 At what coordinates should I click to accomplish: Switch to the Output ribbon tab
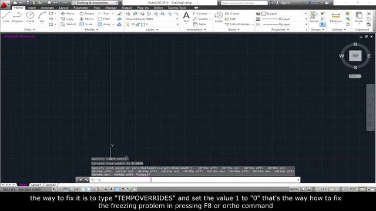pyautogui.click(x=127, y=8)
